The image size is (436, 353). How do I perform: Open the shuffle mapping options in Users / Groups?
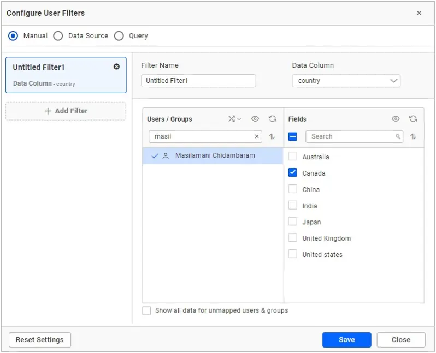235,119
